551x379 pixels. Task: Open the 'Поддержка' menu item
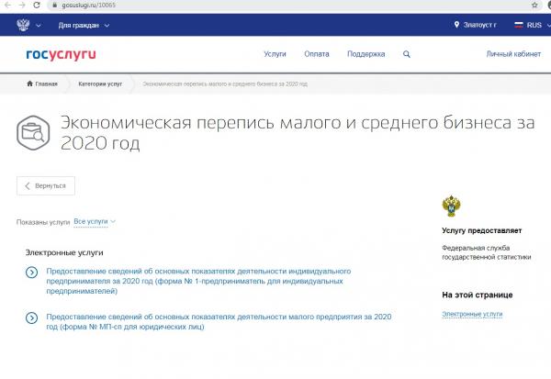pos(365,54)
